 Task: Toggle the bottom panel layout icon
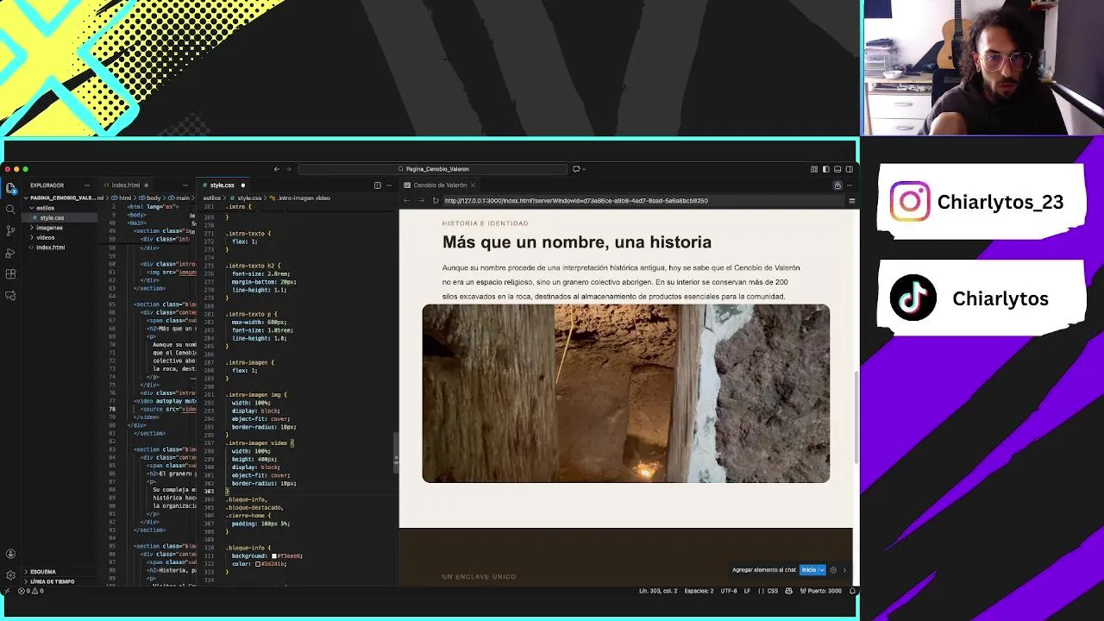point(837,169)
